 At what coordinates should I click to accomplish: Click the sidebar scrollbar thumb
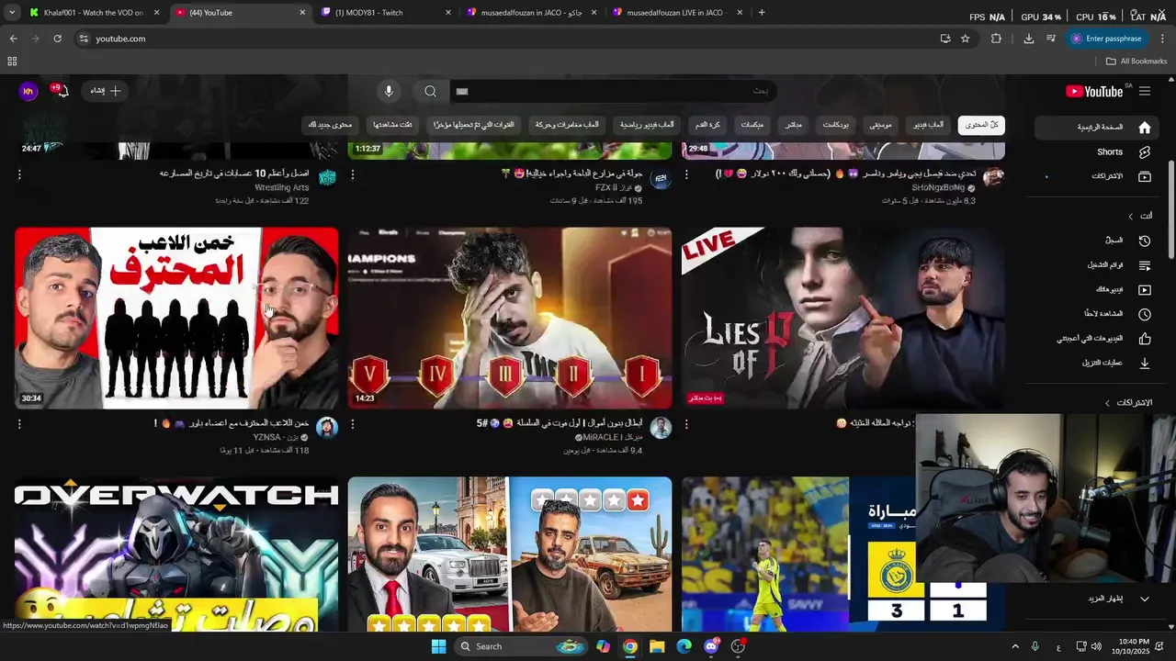click(1170, 210)
